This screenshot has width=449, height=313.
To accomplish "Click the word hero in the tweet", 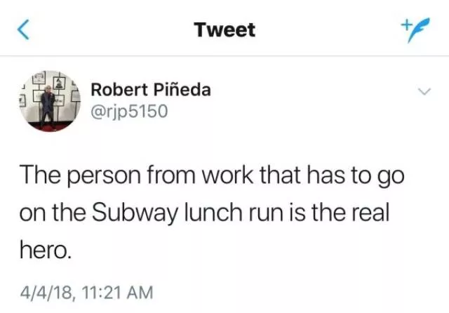I will pyautogui.click(x=45, y=248).
